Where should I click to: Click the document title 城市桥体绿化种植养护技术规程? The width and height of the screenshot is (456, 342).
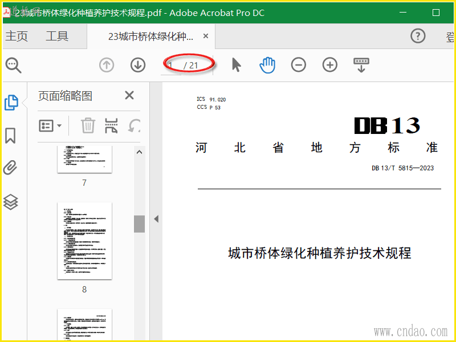pyautogui.click(x=320, y=253)
